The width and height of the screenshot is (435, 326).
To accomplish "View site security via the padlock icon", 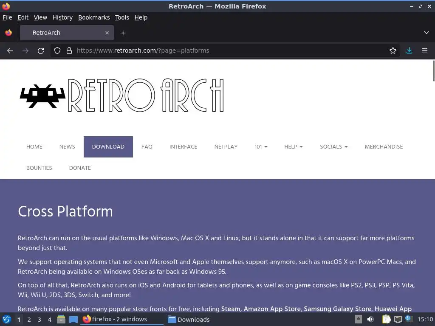I will [x=69, y=51].
